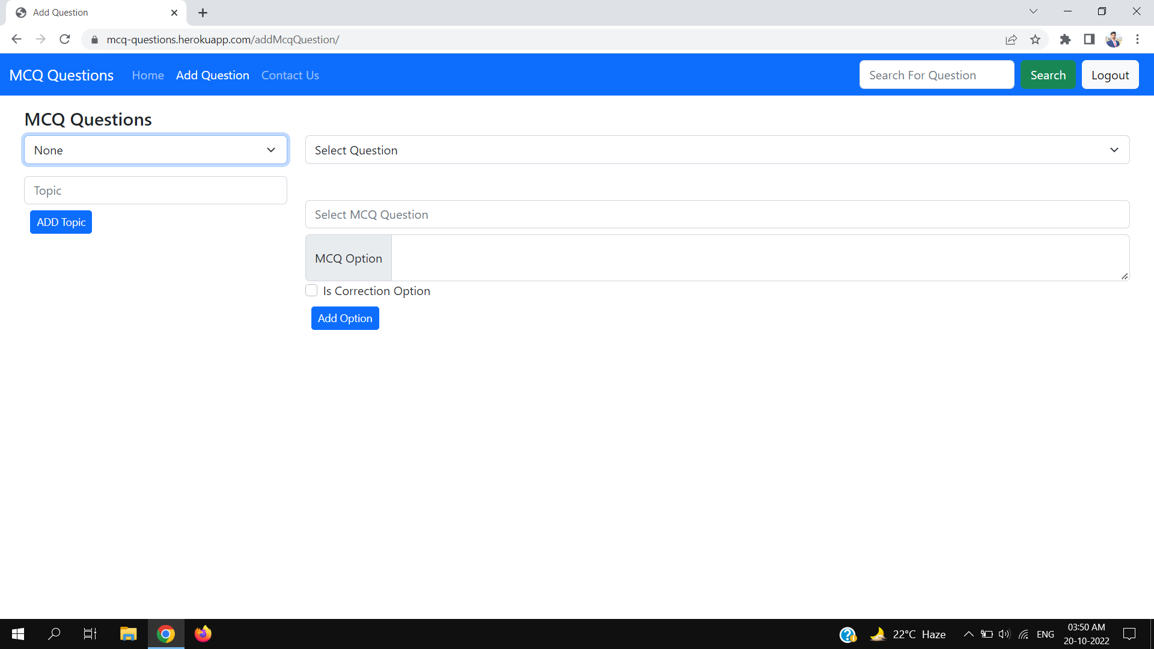Screen dimensions: 1154x649
Task: Click the ADD Topic button
Action: pyautogui.click(x=60, y=222)
